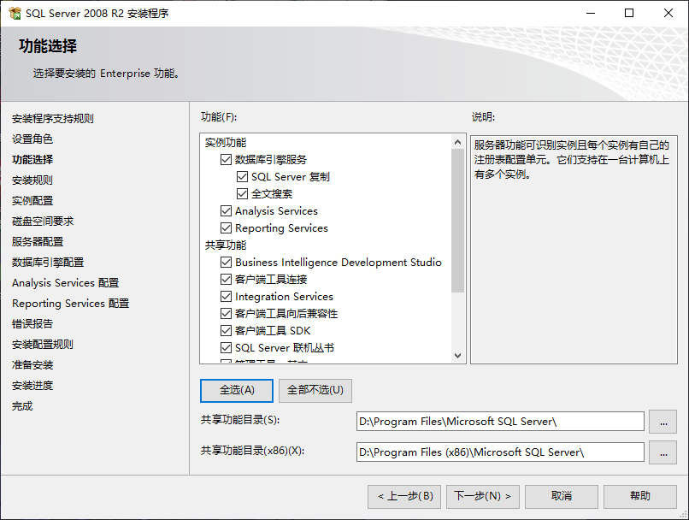Viewport: 689px width, 520px height.
Task: Uncheck Business Intelligence Development Studio
Action: tap(226, 263)
